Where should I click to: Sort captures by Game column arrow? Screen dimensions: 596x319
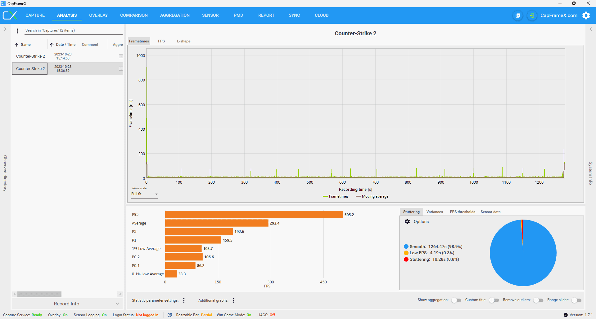click(16, 45)
